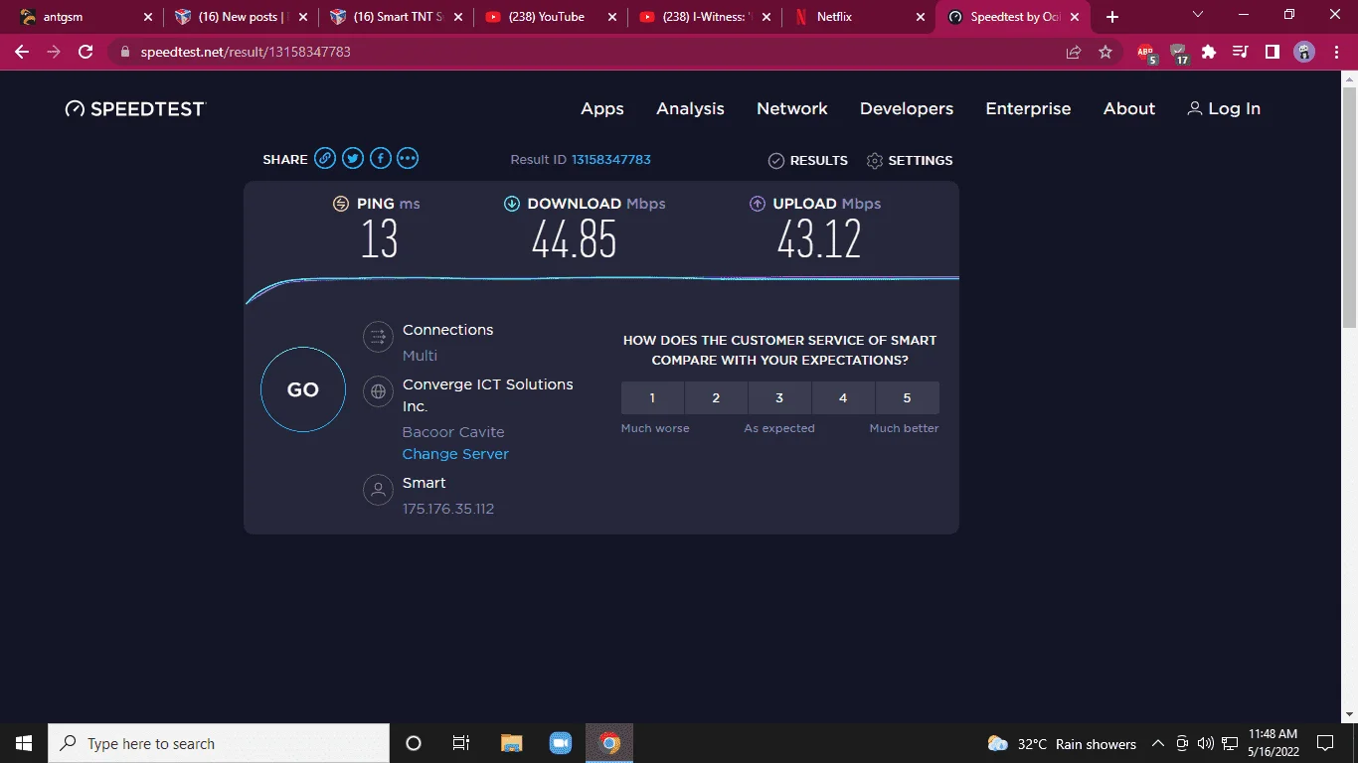The width and height of the screenshot is (1358, 763).
Task: Open the Apps menu
Action: (602, 109)
